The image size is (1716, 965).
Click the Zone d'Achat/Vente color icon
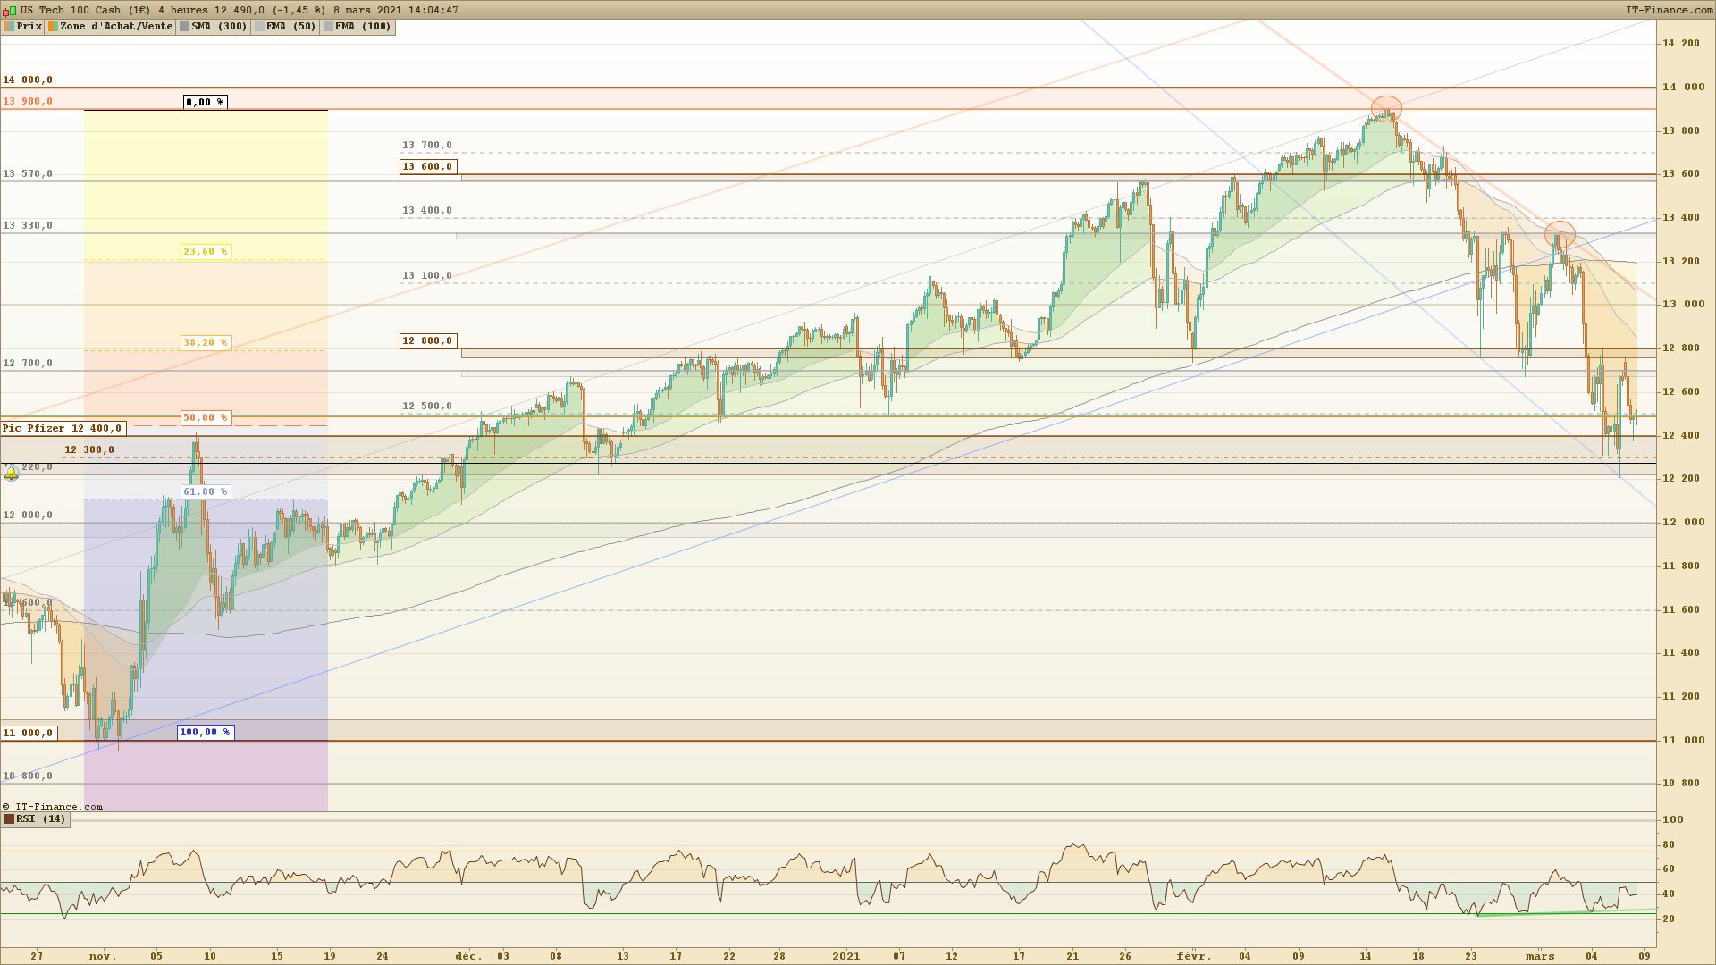click(53, 27)
